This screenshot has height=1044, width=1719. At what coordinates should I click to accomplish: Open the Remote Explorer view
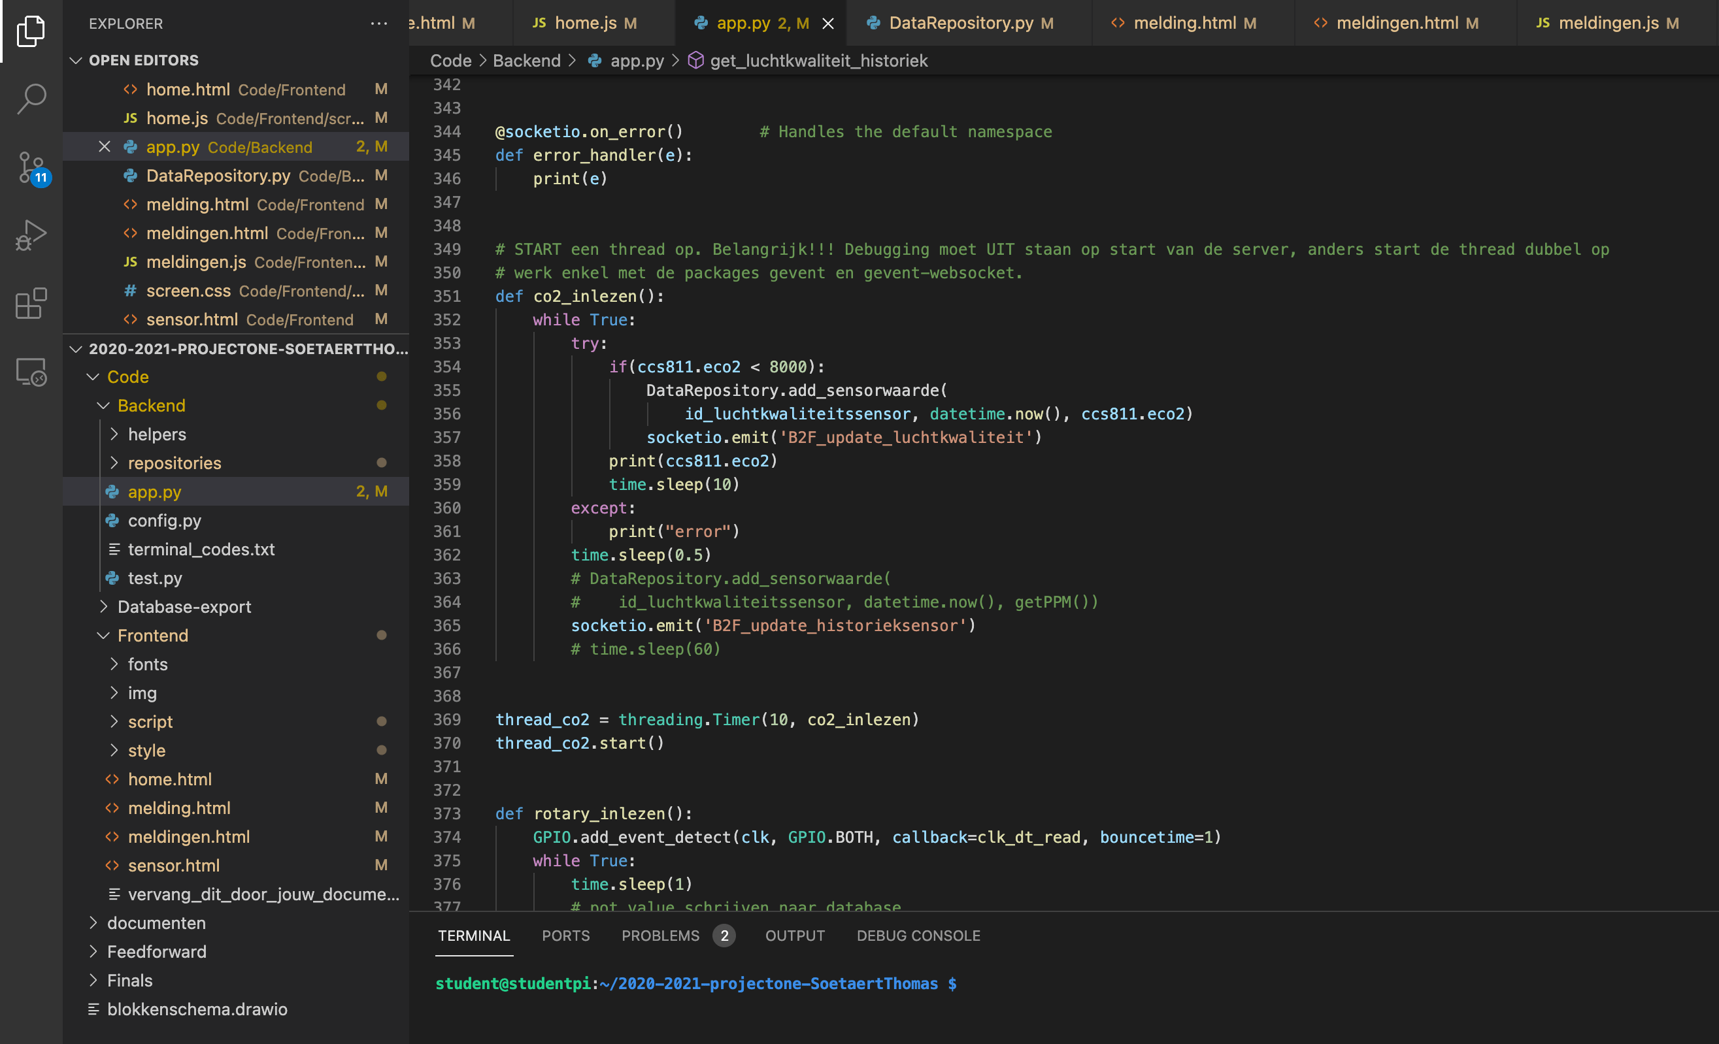(31, 372)
